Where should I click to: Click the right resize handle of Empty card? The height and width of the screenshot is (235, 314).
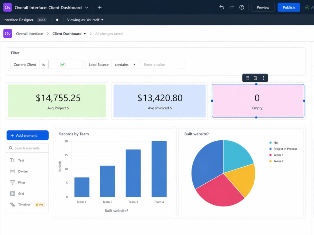pyautogui.click(x=304, y=101)
